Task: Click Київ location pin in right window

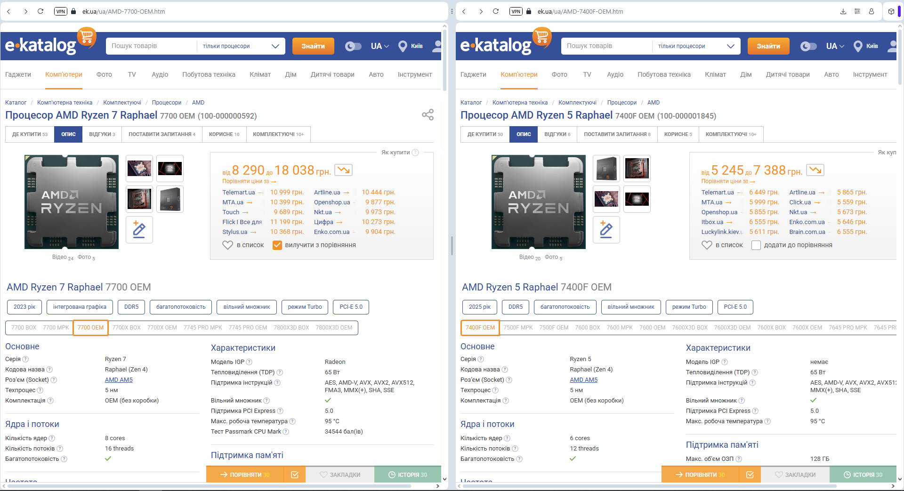Action: pos(858,46)
